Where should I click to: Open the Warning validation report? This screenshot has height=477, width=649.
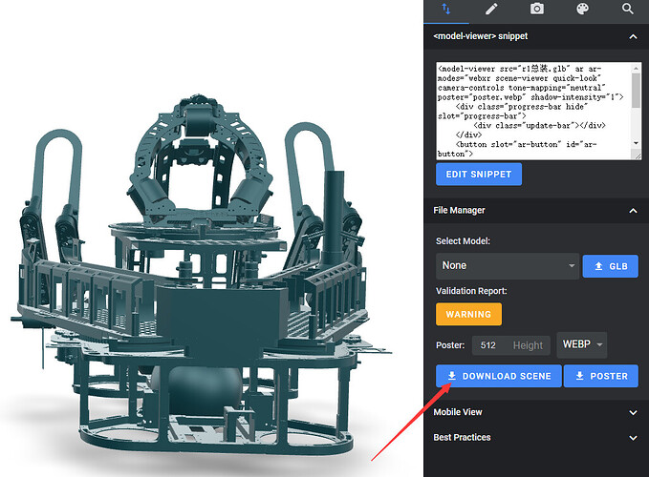[x=468, y=314]
